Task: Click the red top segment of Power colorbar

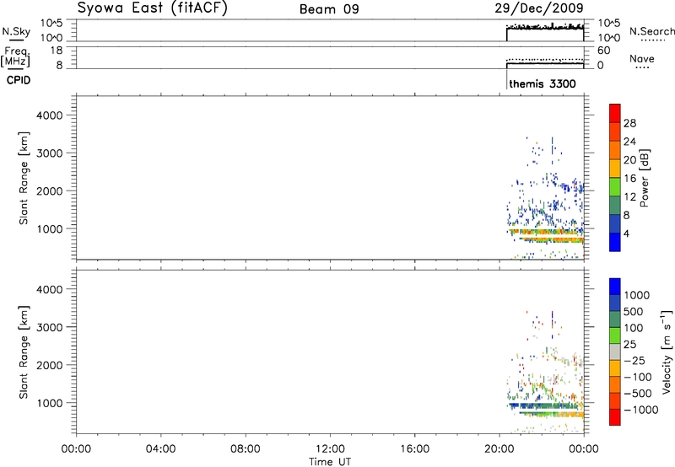Action: [615, 113]
